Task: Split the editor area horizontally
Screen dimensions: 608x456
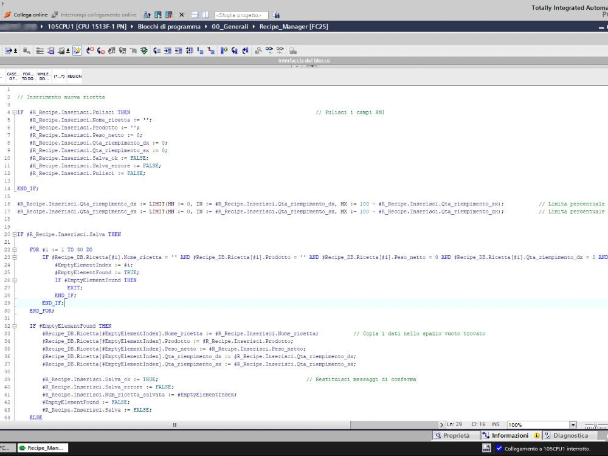Action: click(x=195, y=15)
